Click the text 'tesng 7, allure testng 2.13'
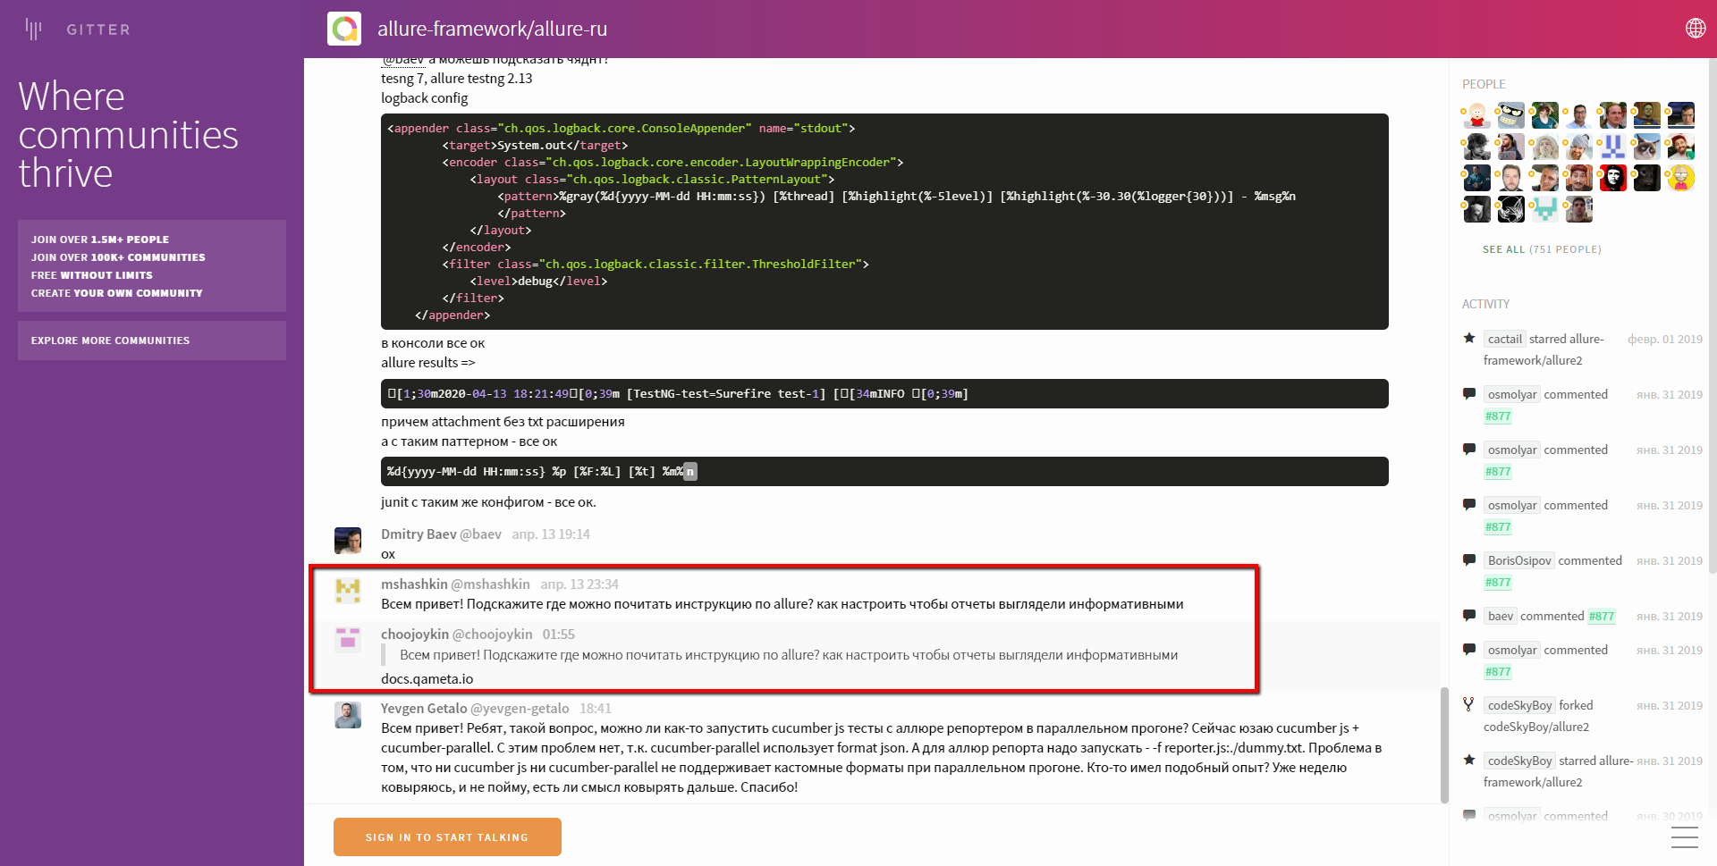The image size is (1717, 866). coord(457,79)
